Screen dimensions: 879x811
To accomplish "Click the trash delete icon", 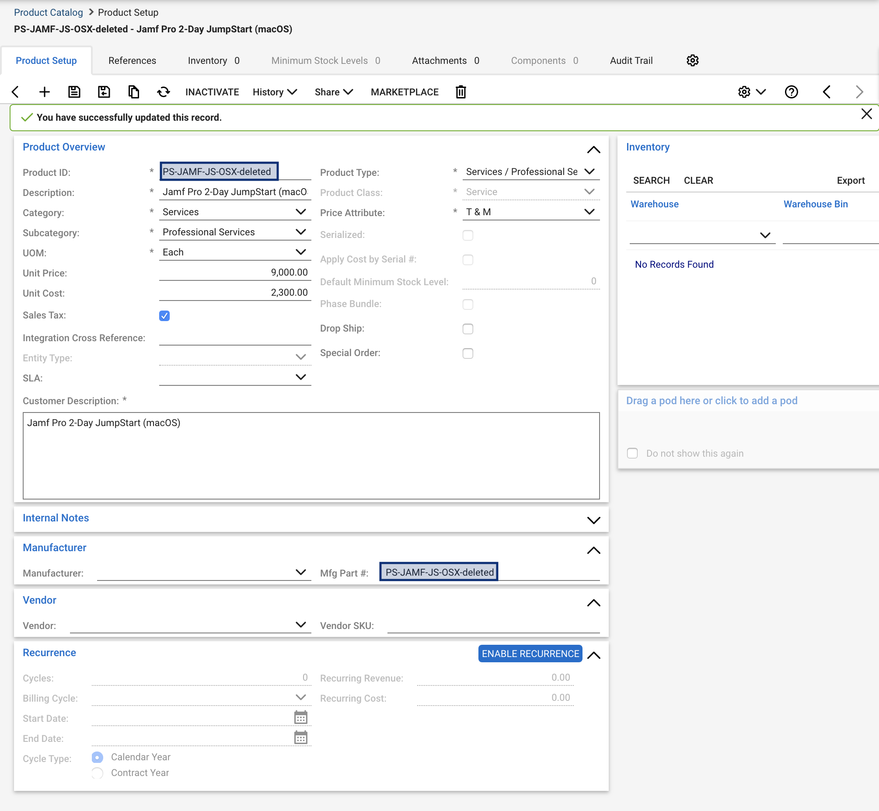I will pyautogui.click(x=460, y=92).
